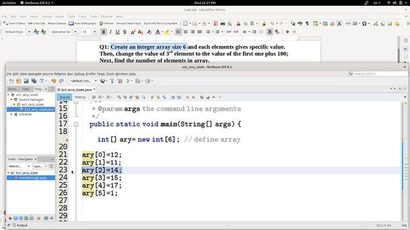Toggle align left in the Writer toolbar
The width and height of the screenshot is (410, 230).
tap(178, 32)
